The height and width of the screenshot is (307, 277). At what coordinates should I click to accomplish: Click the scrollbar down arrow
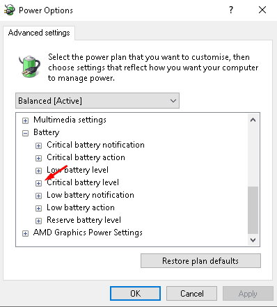pyautogui.click(x=253, y=240)
